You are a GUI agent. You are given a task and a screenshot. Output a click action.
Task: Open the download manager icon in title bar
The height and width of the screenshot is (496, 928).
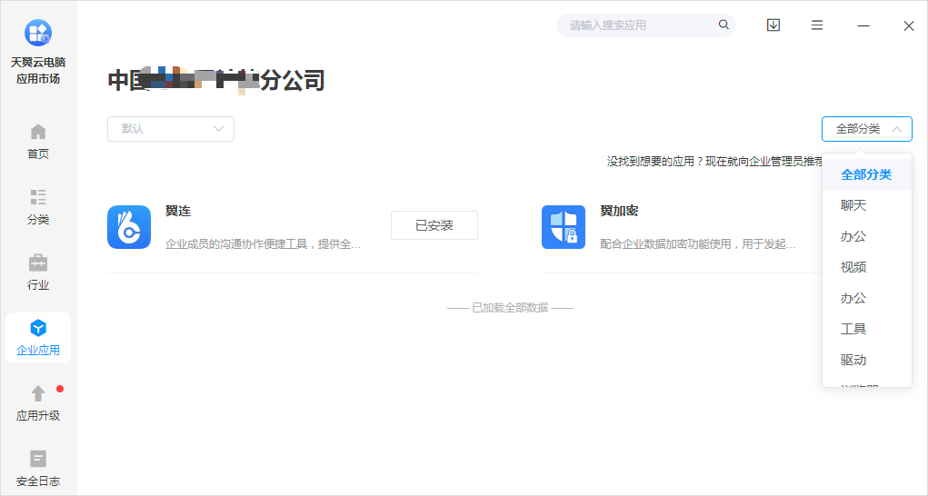click(x=773, y=25)
